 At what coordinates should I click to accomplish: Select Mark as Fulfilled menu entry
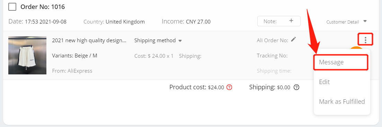coord(342,101)
